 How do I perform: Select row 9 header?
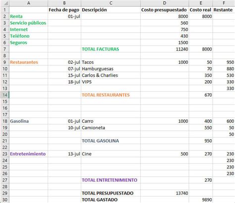(x=4, y=62)
